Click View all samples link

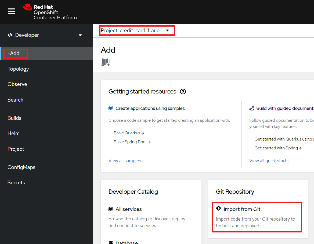coord(125,161)
